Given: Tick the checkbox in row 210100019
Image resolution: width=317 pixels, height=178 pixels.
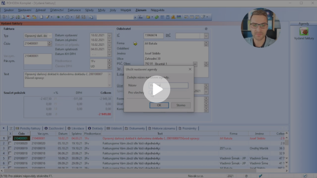Looking at the screenshot, I should pyautogui.click(x=10, y=148).
